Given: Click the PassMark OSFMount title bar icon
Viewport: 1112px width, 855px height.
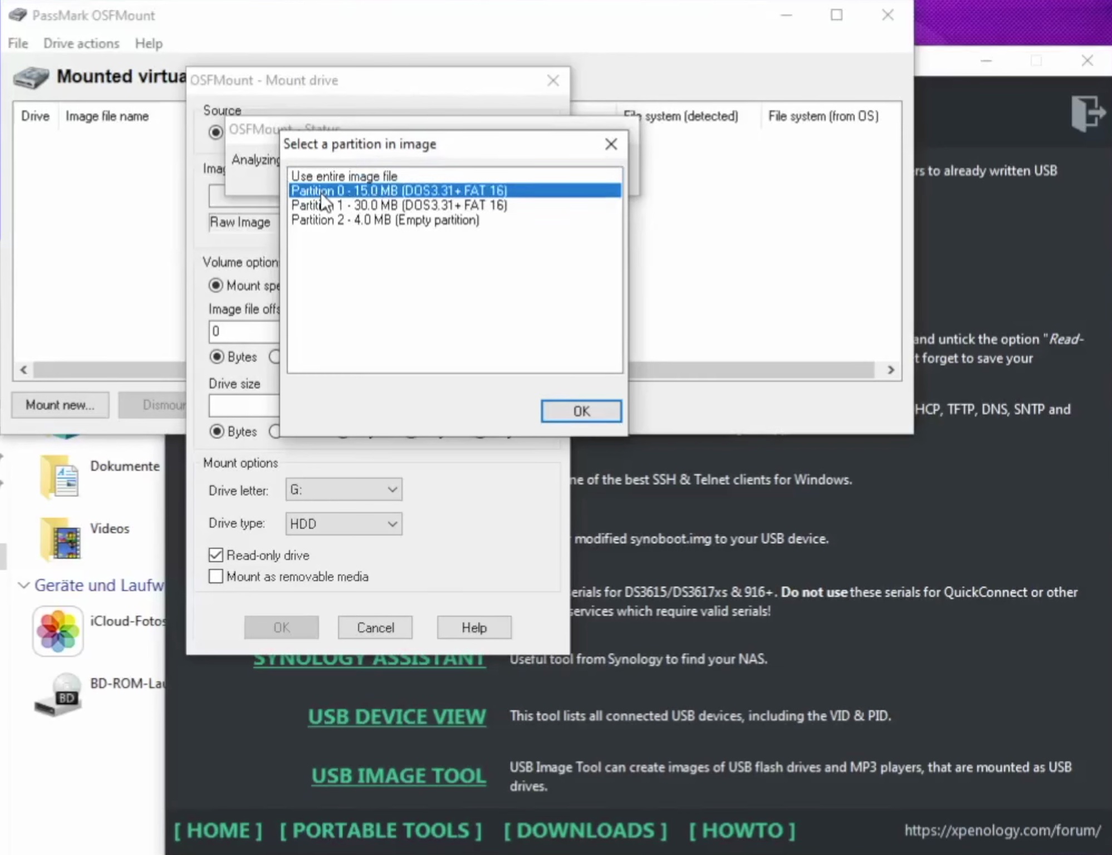Looking at the screenshot, I should [x=17, y=15].
